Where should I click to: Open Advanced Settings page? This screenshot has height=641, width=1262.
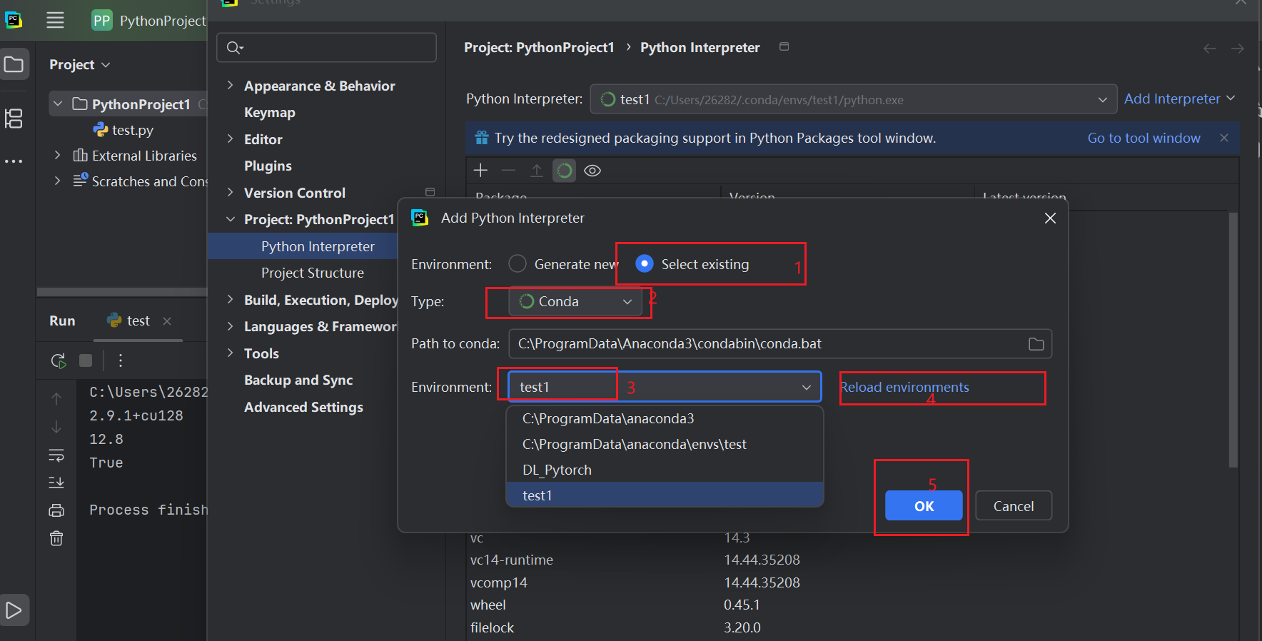tap(303, 407)
